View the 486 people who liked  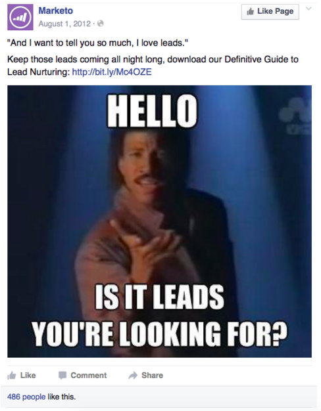tap(26, 397)
